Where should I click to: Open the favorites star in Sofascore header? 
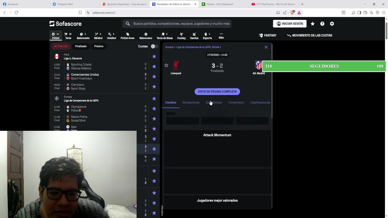tap(313, 24)
